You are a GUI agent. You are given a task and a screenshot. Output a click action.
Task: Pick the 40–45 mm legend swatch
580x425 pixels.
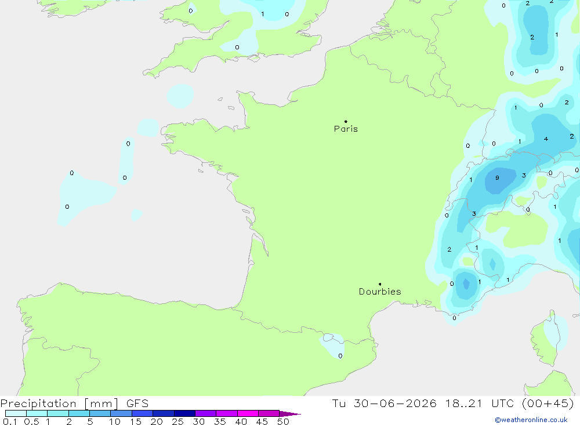248,413
